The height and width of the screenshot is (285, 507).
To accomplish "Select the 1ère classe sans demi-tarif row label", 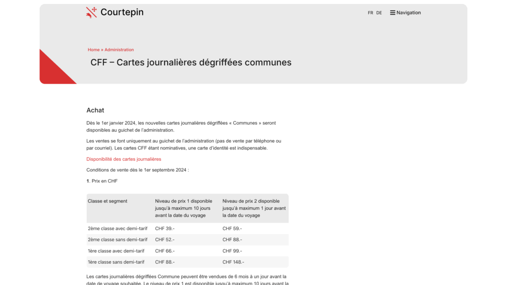I will 116,262.
